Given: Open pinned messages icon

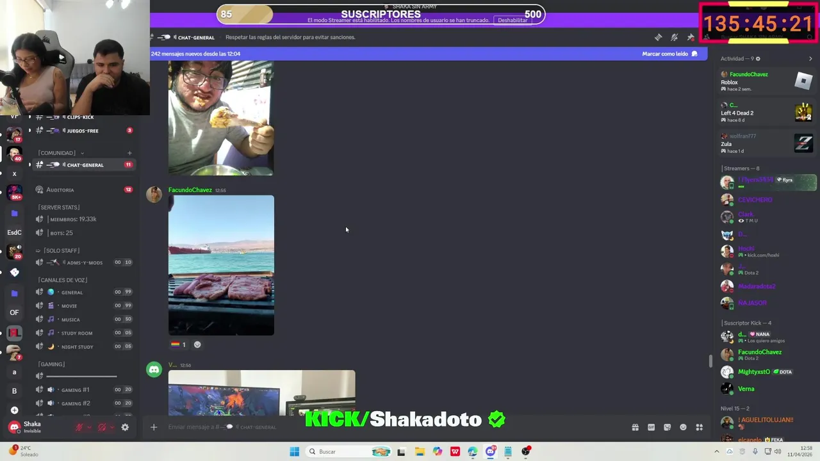Looking at the screenshot, I should tap(690, 37).
